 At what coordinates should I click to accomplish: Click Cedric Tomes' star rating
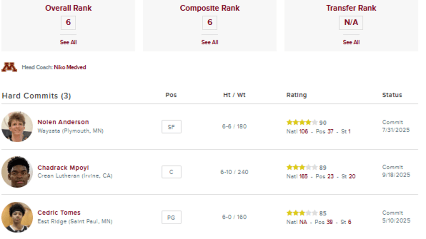302,213
